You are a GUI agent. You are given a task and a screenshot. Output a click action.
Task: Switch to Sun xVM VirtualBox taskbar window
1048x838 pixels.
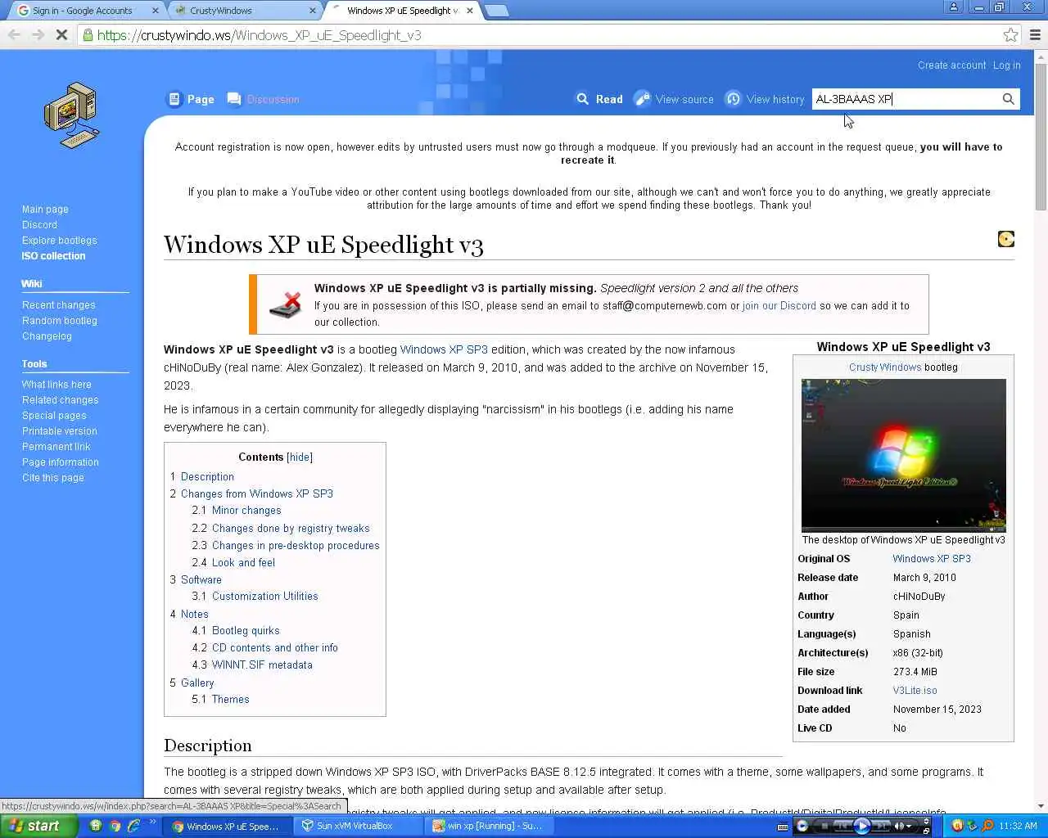[357, 826]
